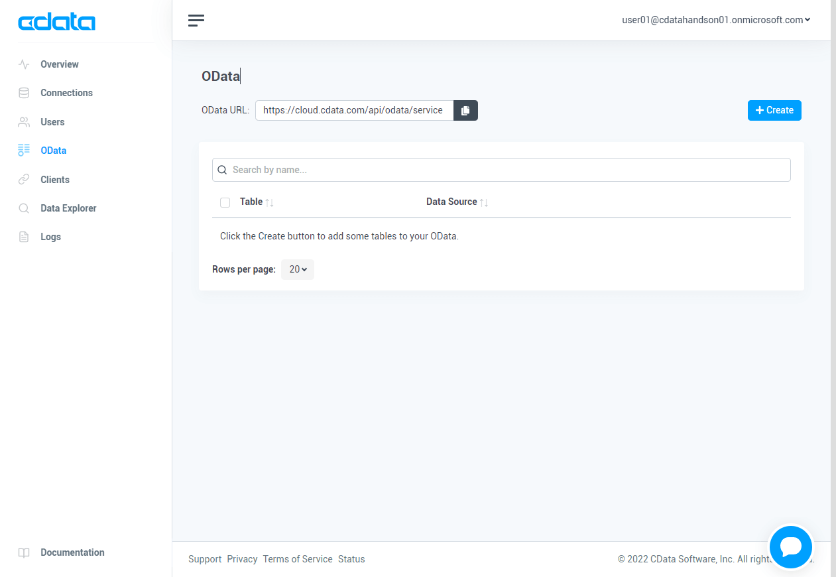Open the Status footer link
Viewport: 836px width, 577px height.
(x=351, y=559)
